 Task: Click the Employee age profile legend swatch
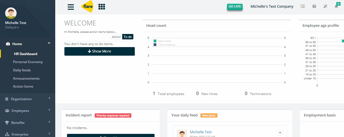[343, 41]
